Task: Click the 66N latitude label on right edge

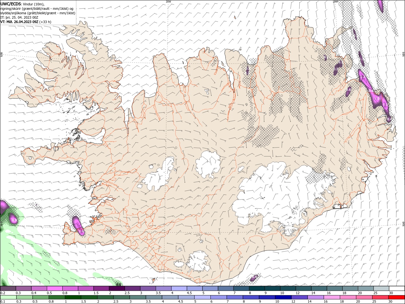Action: pos(403,54)
